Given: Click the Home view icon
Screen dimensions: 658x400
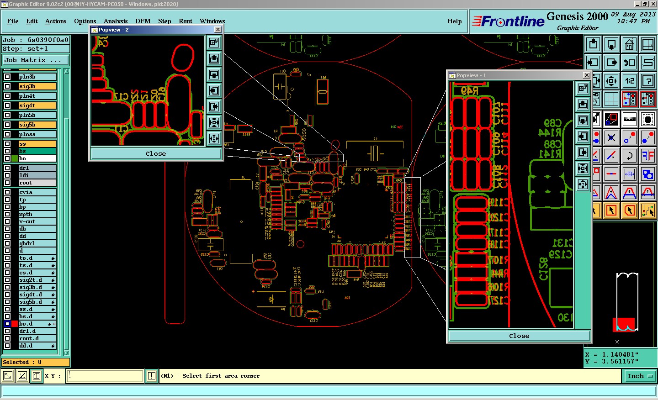Looking at the screenshot, I should click(x=630, y=44).
